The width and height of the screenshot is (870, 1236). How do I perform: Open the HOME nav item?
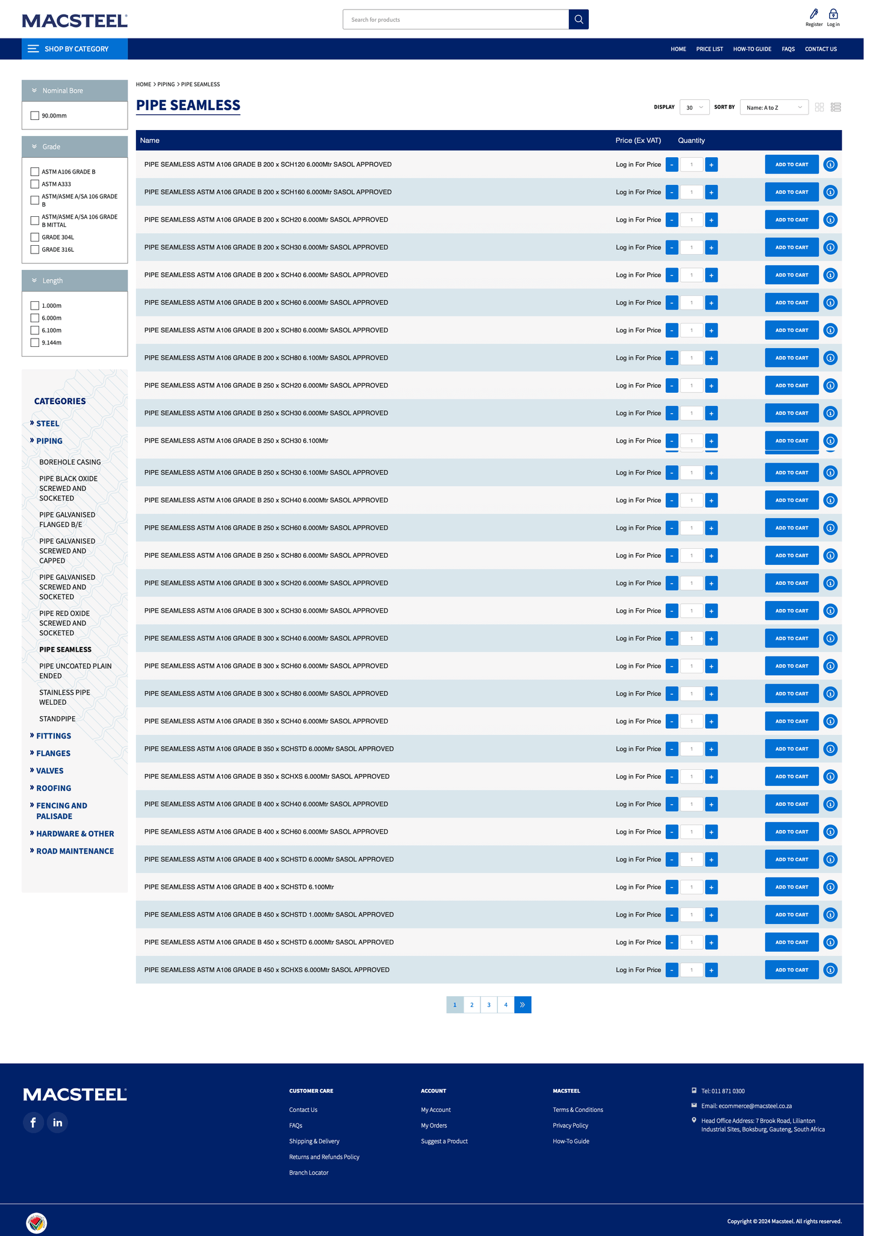pos(679,49)
